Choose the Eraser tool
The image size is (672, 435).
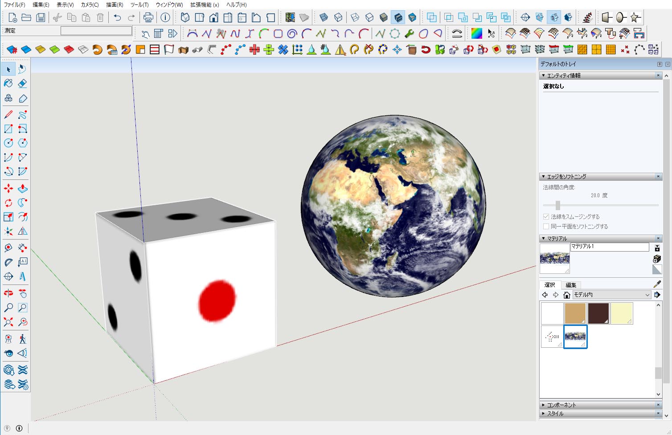(23, 83)
